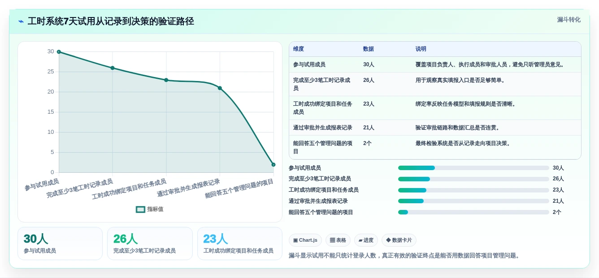Click the 30人 table cell
Screen dimensions: 599x278
point(369,64)
